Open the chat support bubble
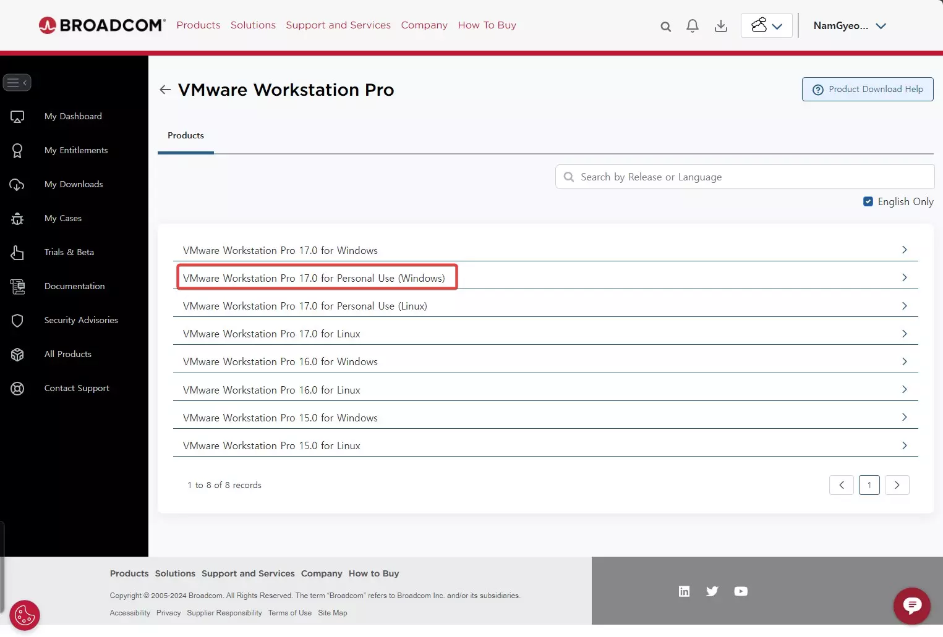The image size is (943, 637). (x=912, y=606)
